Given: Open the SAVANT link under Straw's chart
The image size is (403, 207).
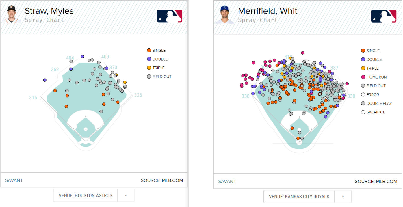Looking at the screenshot, I should pos(14,180).
